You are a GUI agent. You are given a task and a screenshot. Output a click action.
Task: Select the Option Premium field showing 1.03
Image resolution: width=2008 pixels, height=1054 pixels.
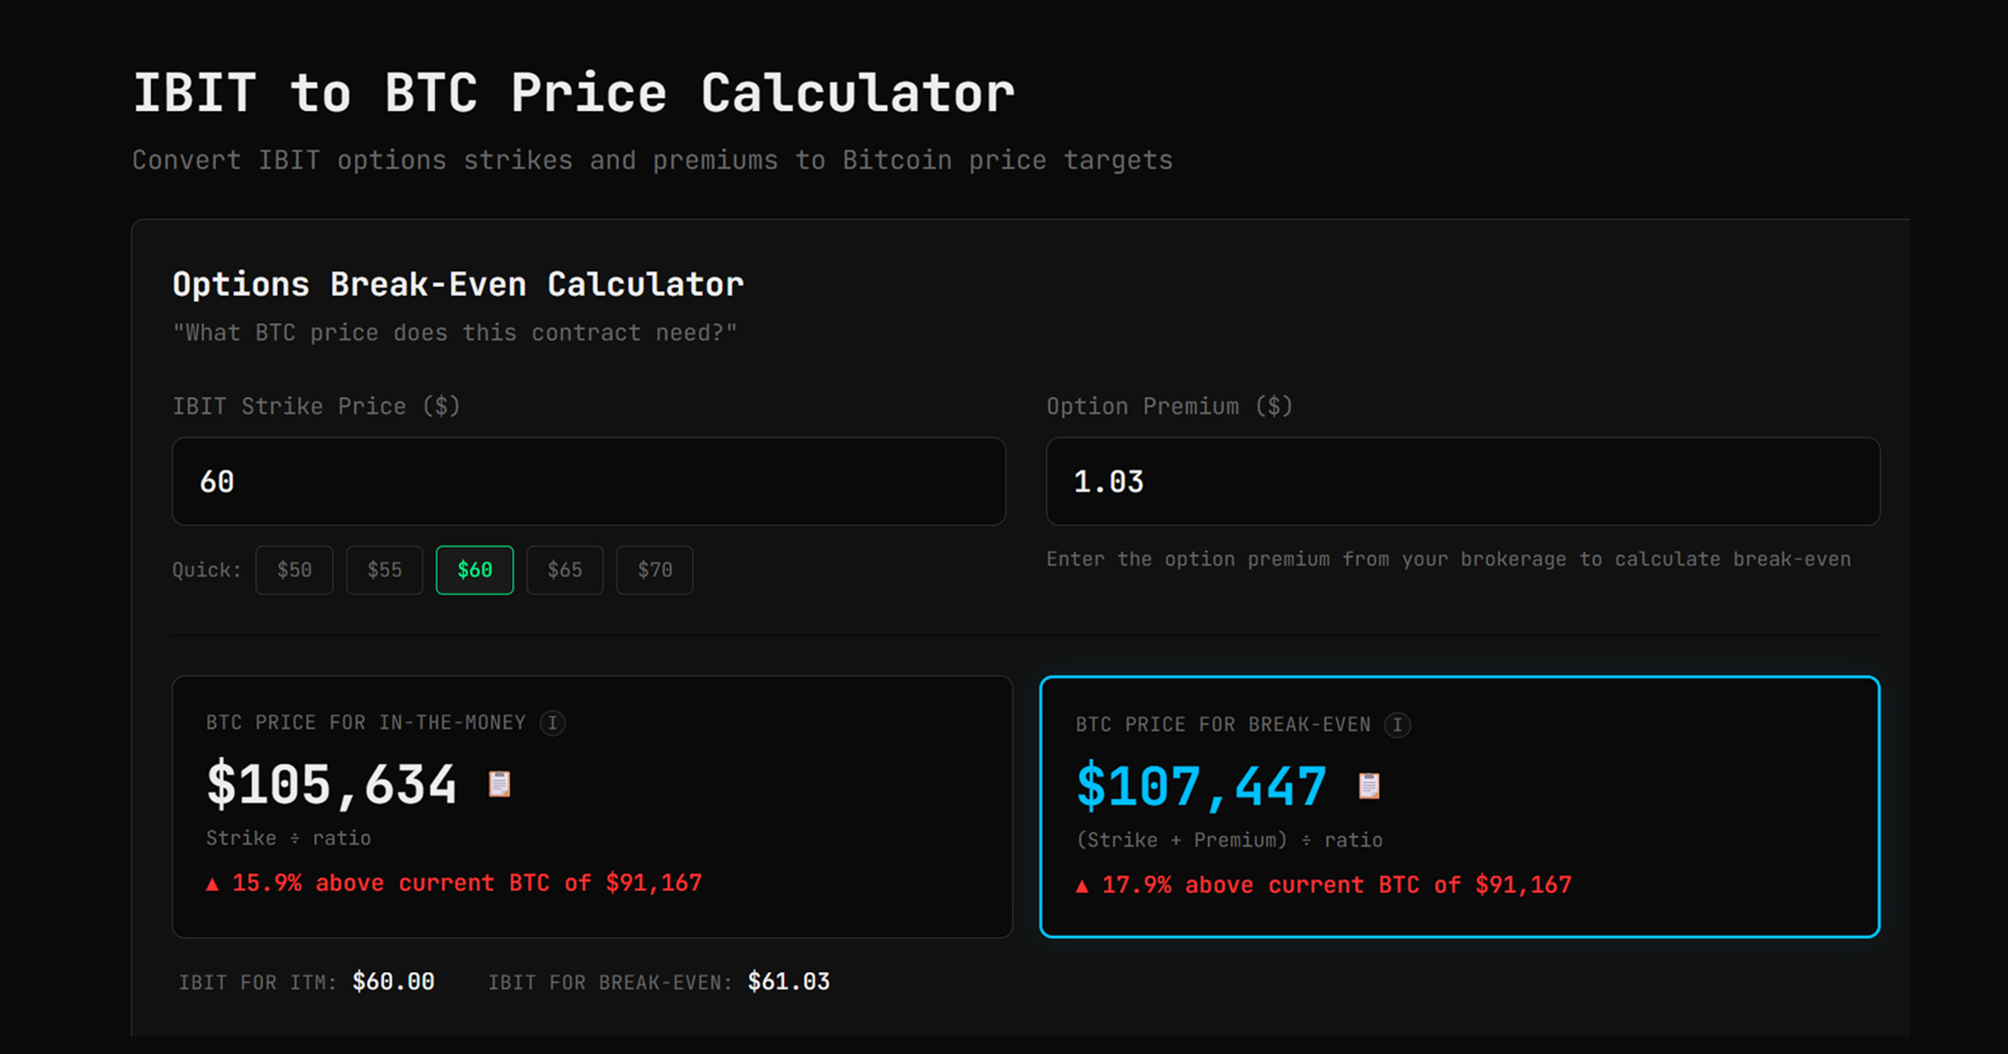point(1462,482)
